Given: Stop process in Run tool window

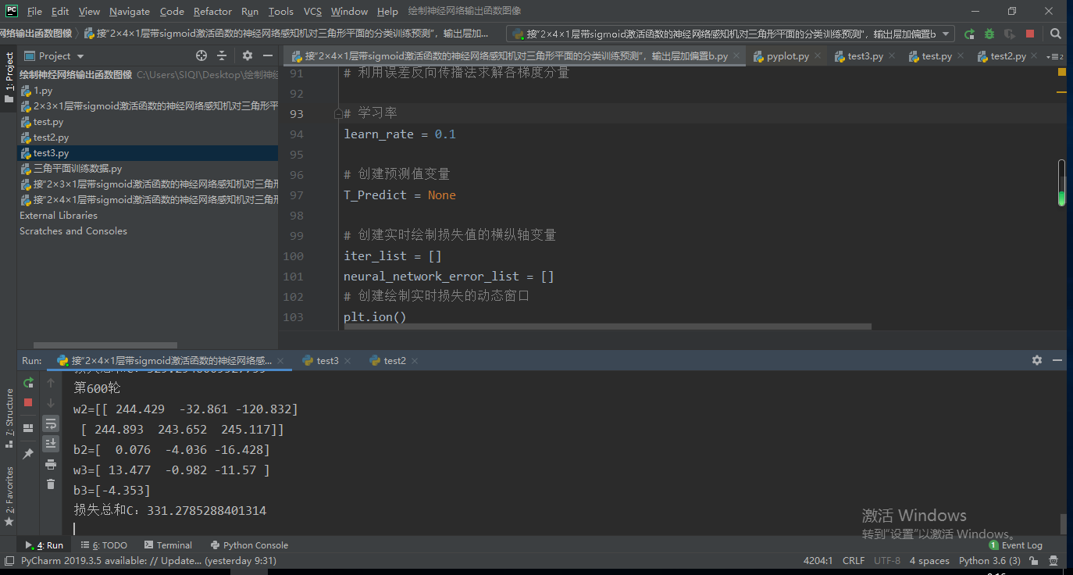Looking at the screenshot, I should pyautogui.click(x=28, y=402).
